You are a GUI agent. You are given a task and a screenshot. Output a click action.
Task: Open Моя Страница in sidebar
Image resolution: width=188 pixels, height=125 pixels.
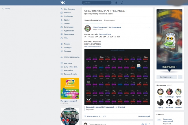pyautogui.click(x=69, y=9)
